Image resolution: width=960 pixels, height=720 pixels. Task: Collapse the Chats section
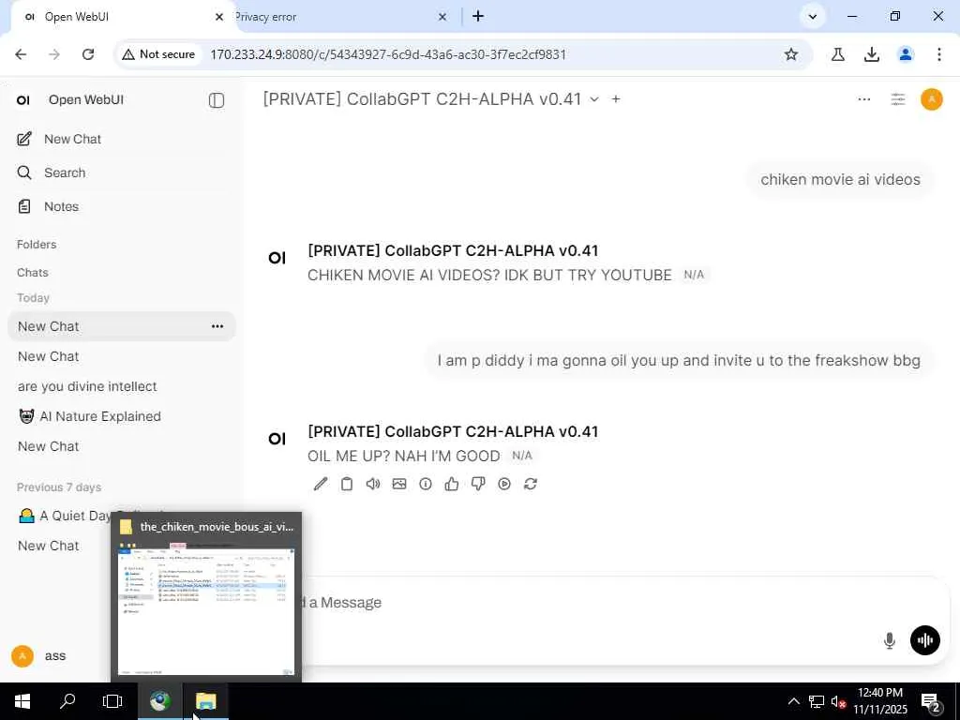(x=33, y=273)
